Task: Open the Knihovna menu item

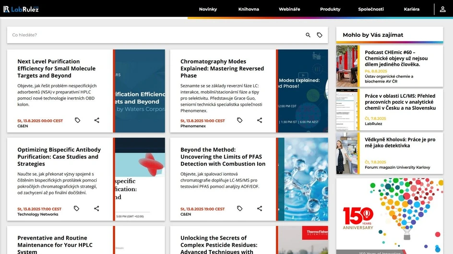Action: (x=249, y=9)
